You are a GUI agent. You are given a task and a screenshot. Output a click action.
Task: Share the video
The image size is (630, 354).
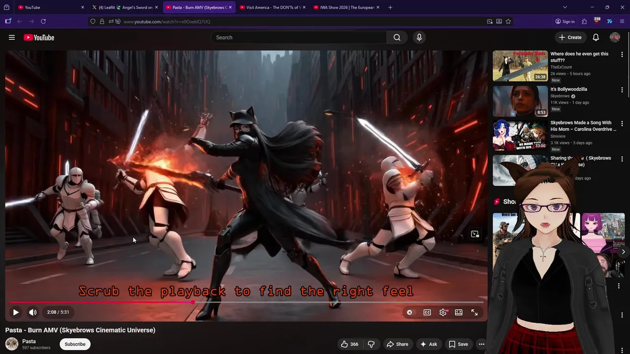pos(397,344)
